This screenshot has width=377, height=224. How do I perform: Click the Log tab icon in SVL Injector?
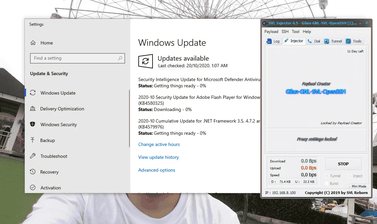point(269,41)
